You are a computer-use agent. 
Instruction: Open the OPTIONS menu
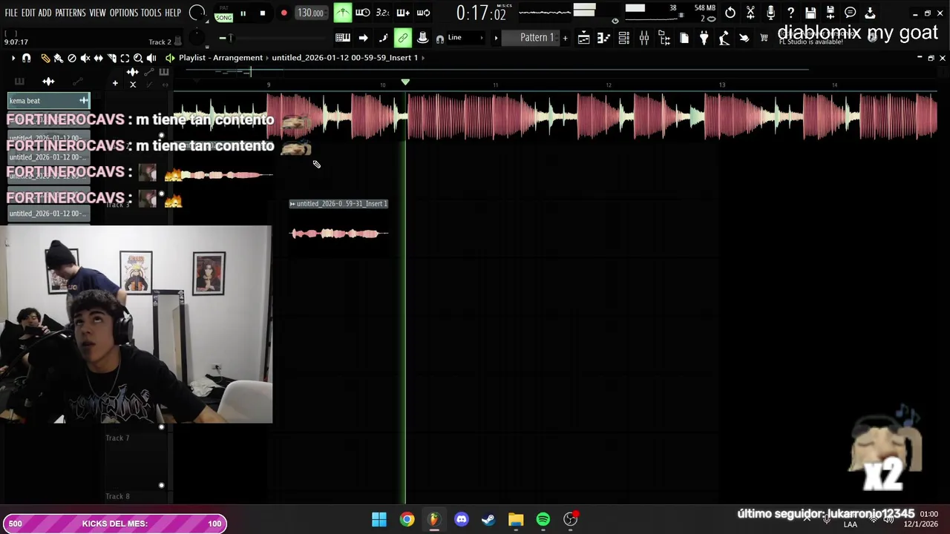coord(124,13)
